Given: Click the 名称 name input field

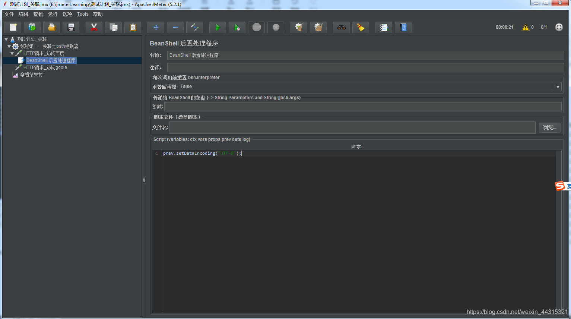Looking at the screenshot, I should coord(365,55).
